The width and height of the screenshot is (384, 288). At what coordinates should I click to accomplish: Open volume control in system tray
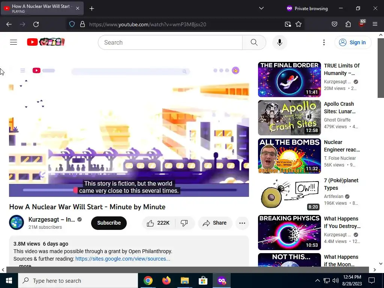pyautogui.click(x=336, y=280)
